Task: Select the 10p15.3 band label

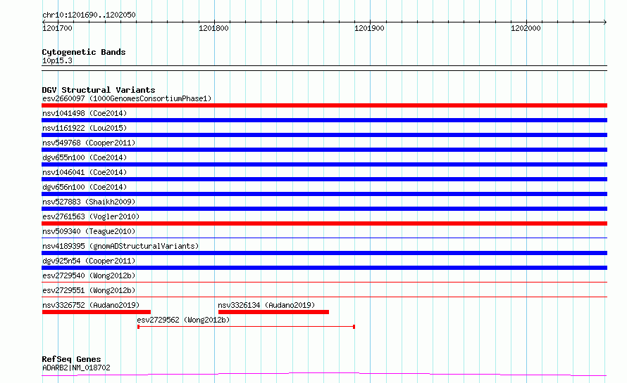Action: click(57, 60)
